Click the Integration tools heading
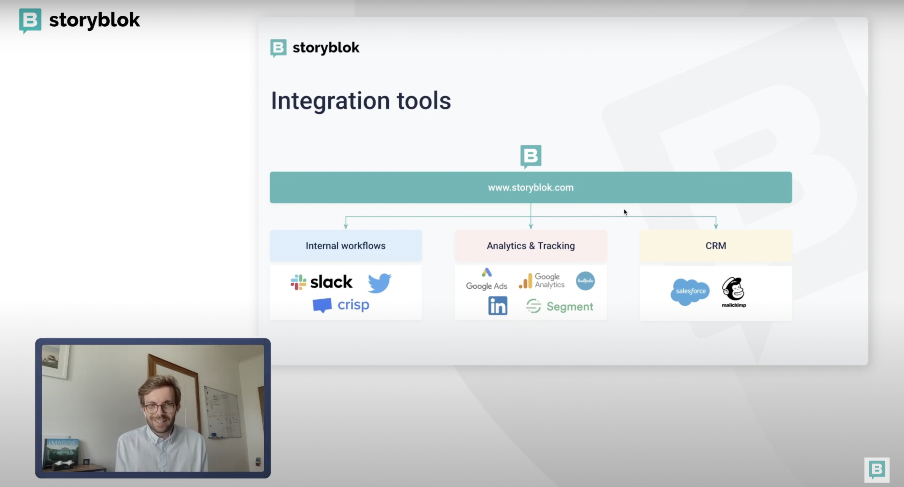This screenshot has width=904, height=487. (361, 101)
